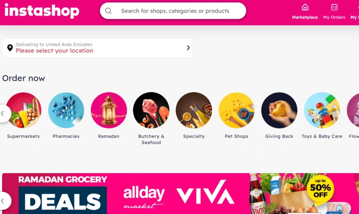Click the search magnifier icon
The image size is (359, 214).
click(x=108, y=11)
